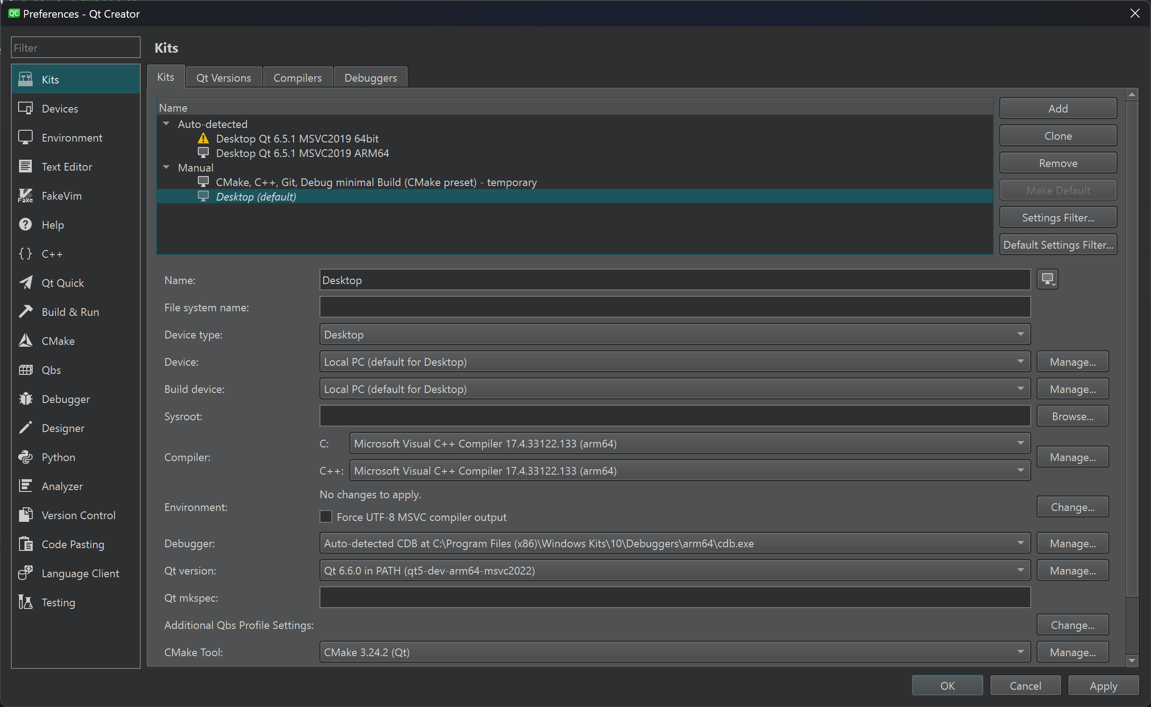Switch to the Qt Versions tab
This screenshot has width=1151, height=707.
(224, 77)
